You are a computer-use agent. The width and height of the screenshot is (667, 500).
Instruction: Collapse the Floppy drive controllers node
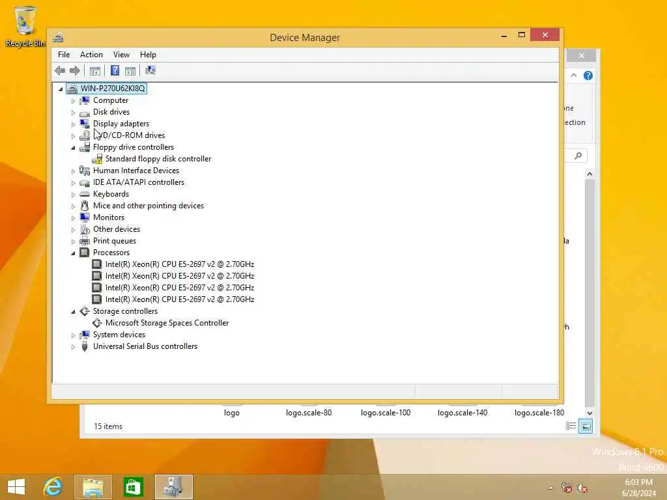click(73, 148)
